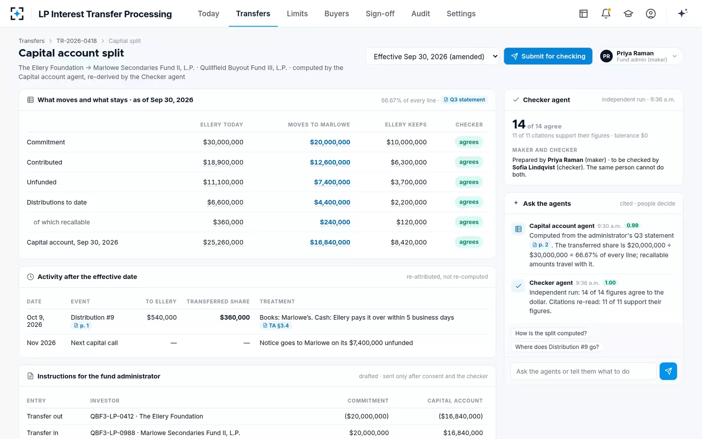Click $240,000 recallable moves to Marlowe
702x439 pixels.
(335, 222)
